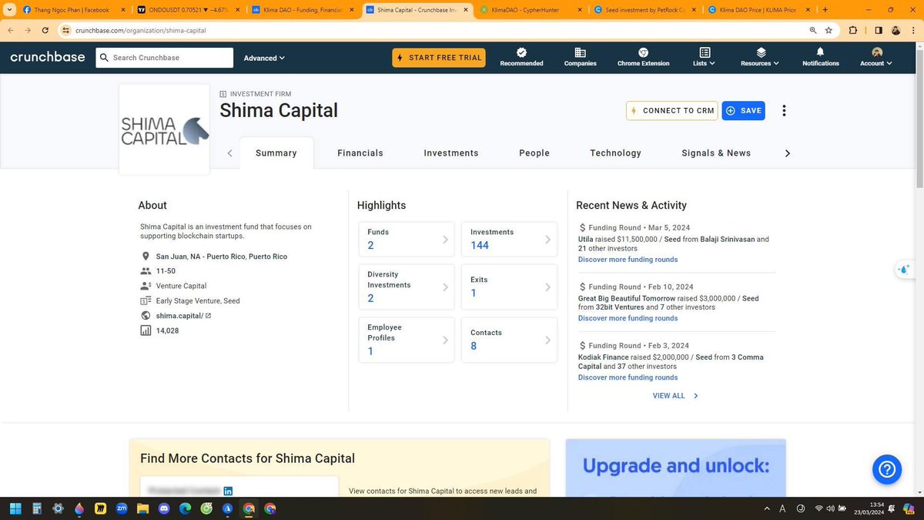Screen dimensions: 924x520
Task: Open Kodiak Finance link
Action: click(x=604, y=357)
